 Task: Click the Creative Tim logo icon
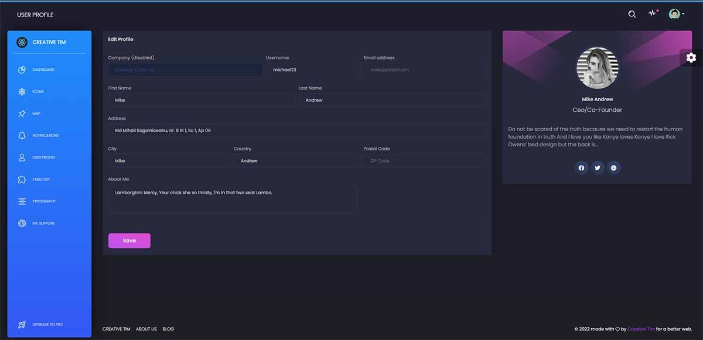click(x=22, y=42)
